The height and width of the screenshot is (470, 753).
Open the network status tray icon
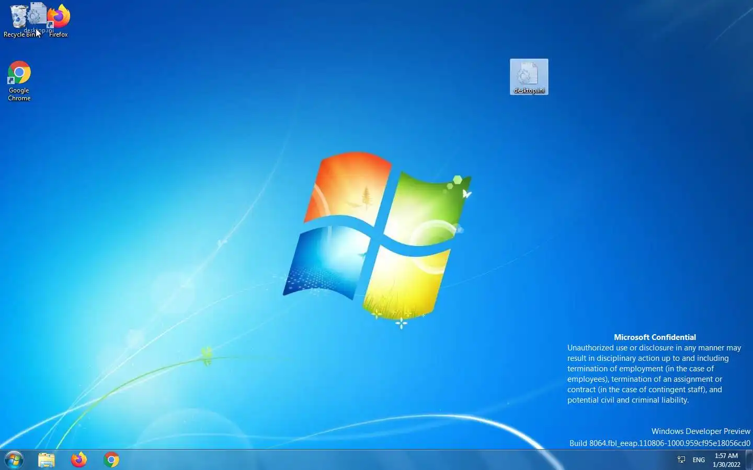pyautogui.click(x=681, y=460)
